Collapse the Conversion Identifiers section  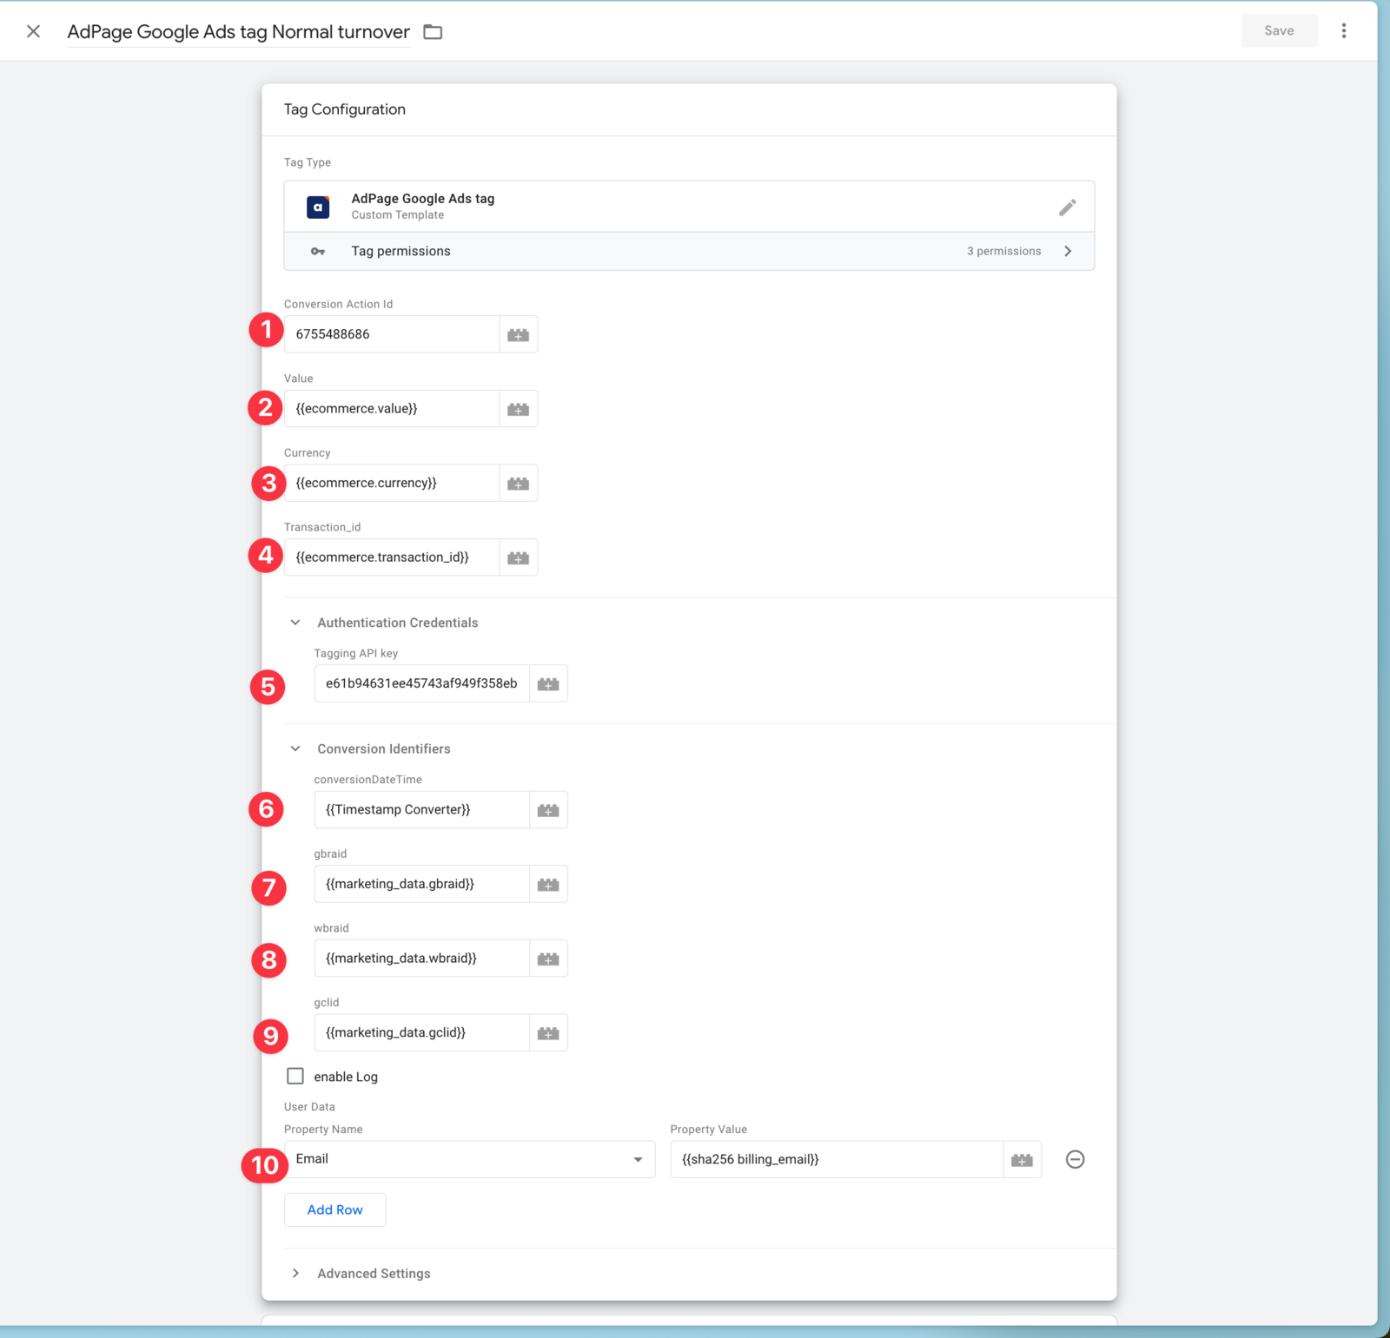(295, 748)
